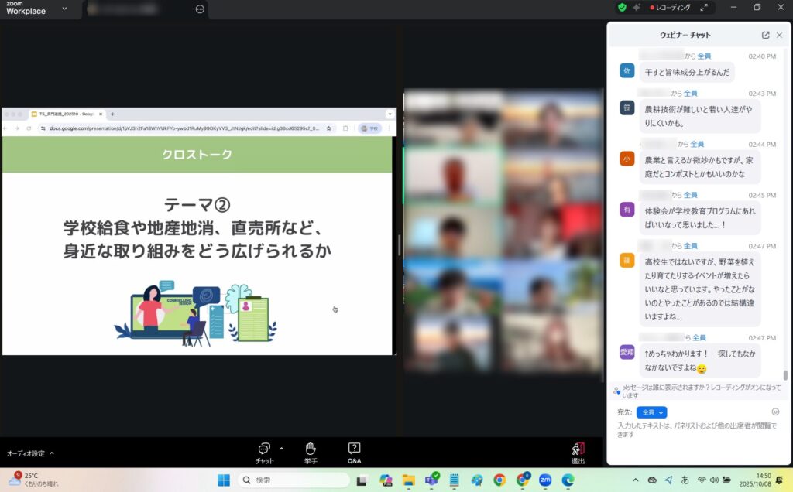Image resolution: width=793 pixels, height=492 pixels.
Task: Open the emoji picker in chat
Action: 775,412
